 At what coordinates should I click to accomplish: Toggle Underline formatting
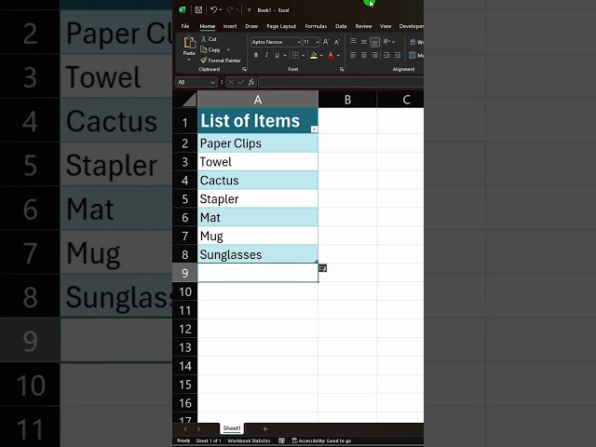click(278, 56)
